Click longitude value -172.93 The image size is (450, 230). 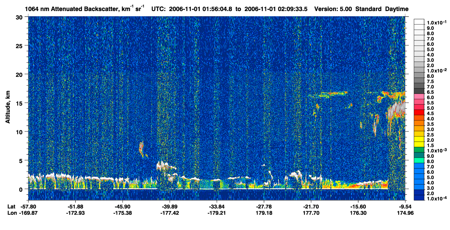point(75,213)
